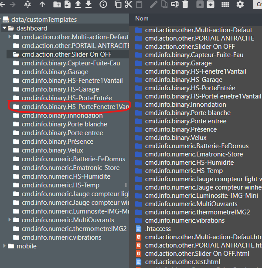Click the copy icon
262x268 pixels.
(118, 4)
